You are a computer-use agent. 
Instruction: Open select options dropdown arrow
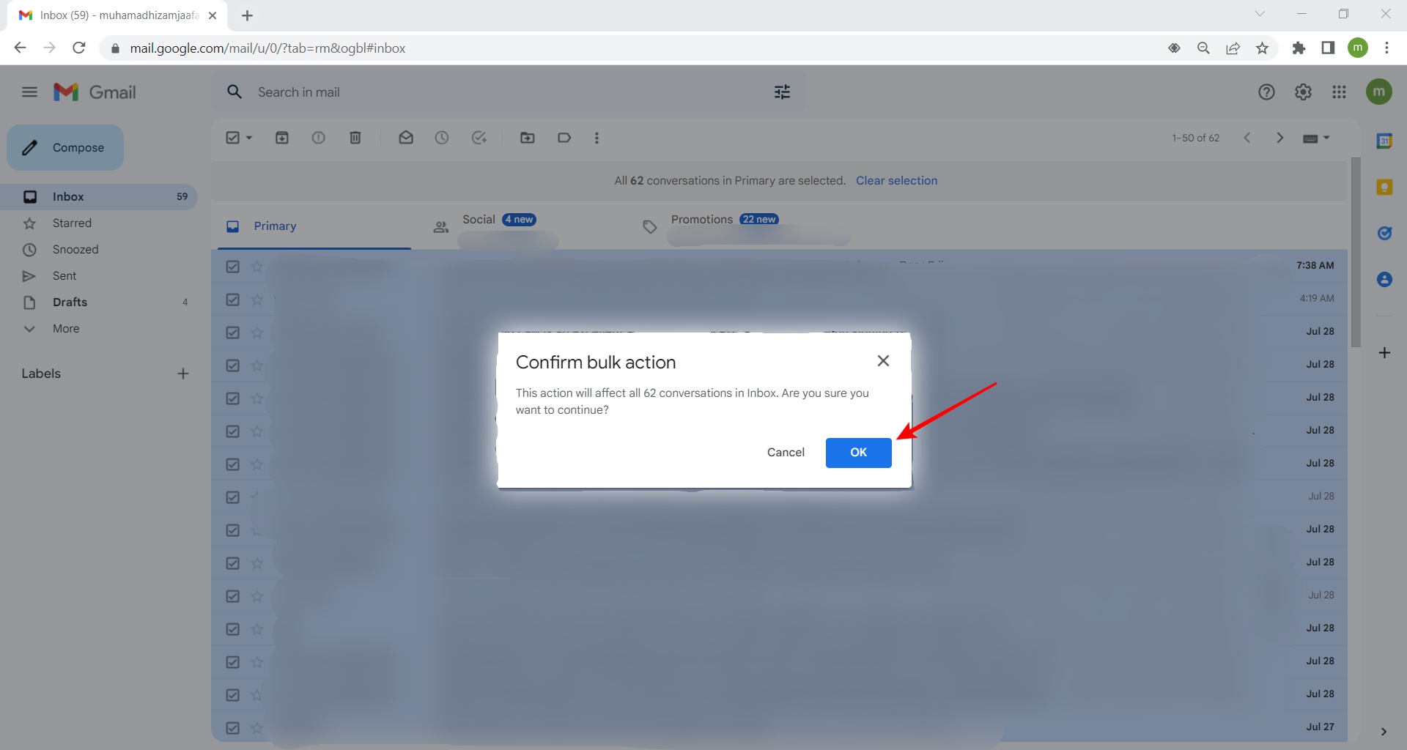tap(249, 138)
